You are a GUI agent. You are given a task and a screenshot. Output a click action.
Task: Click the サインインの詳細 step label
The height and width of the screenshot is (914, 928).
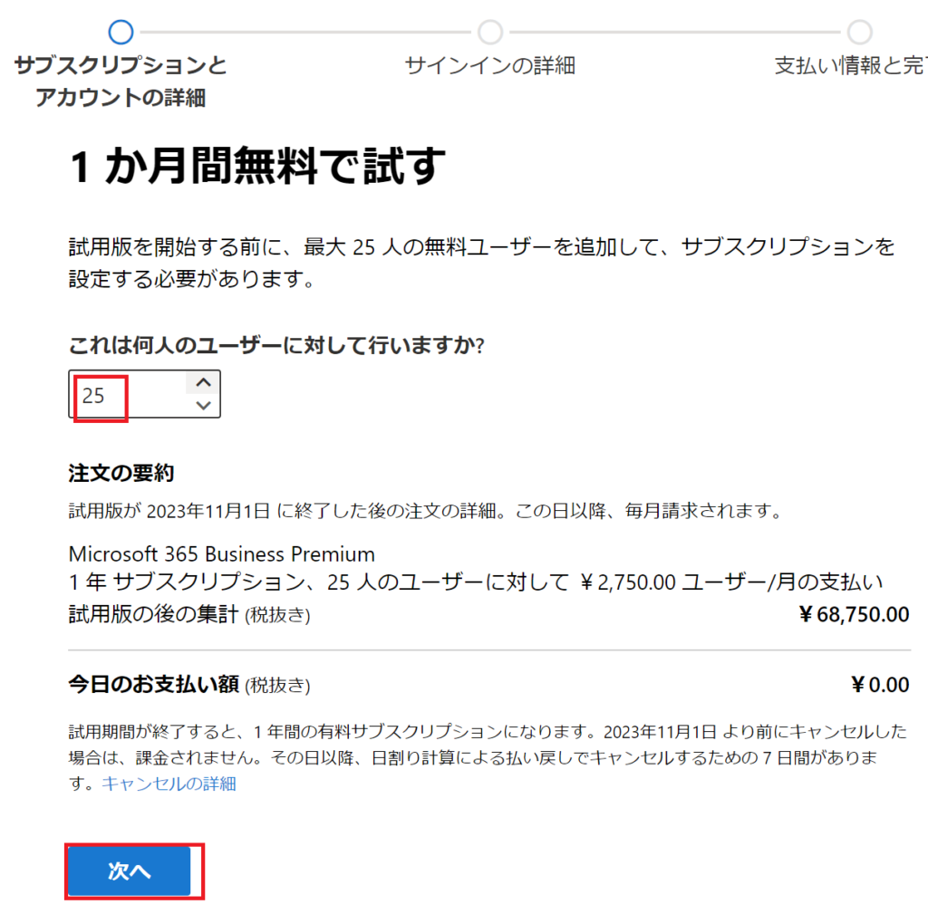coord(490,65)
